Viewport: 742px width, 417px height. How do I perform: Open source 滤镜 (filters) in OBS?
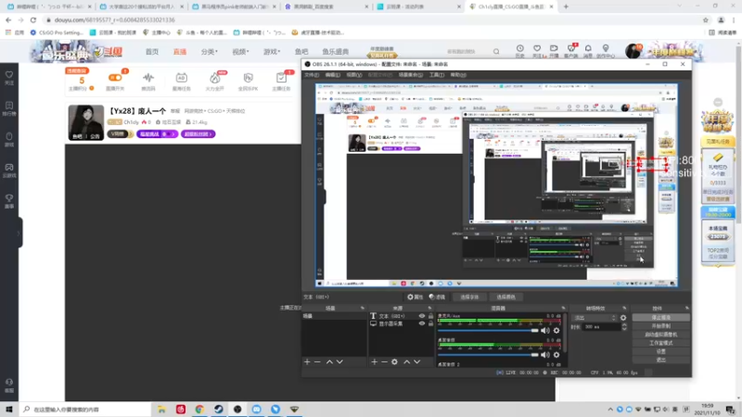437,297
